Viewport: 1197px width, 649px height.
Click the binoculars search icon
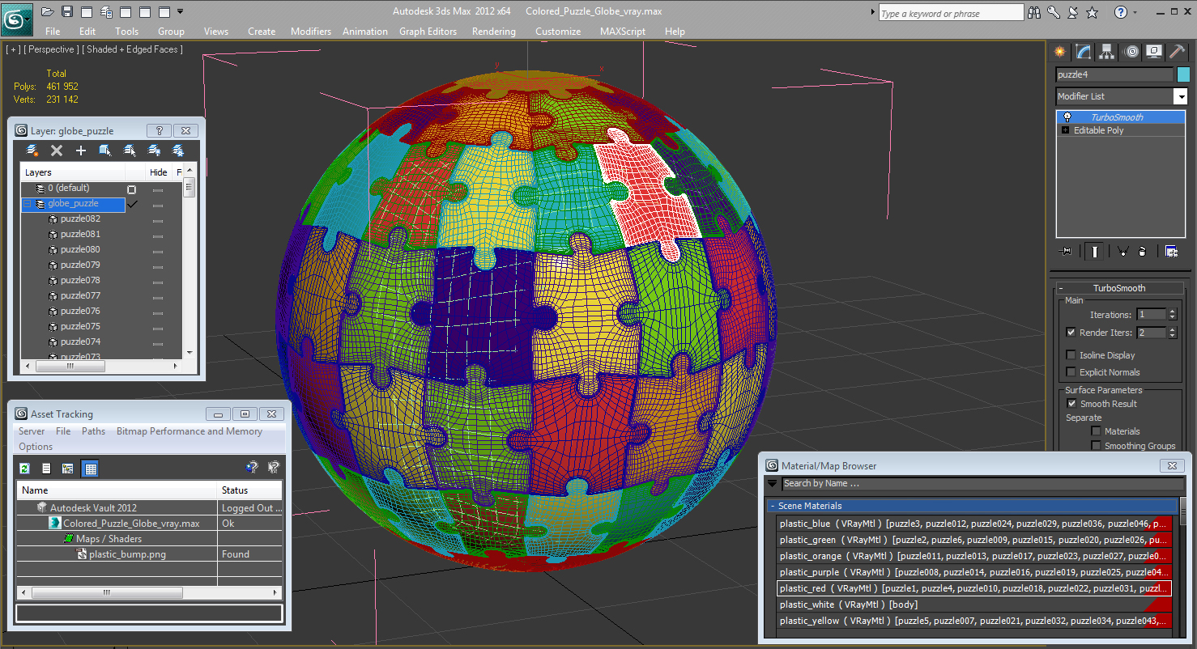pos(1033,12)
